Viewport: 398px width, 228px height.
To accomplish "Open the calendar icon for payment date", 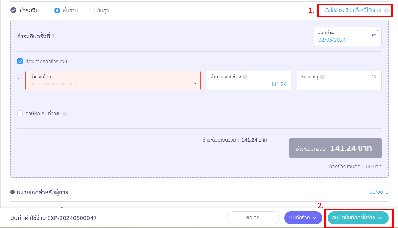I will coord(374,36).
